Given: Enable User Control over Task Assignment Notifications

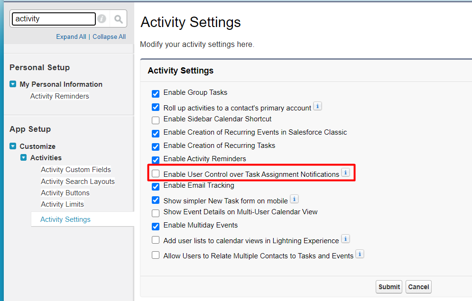Looking at the screenshot, I should click(x=156, y=173).
